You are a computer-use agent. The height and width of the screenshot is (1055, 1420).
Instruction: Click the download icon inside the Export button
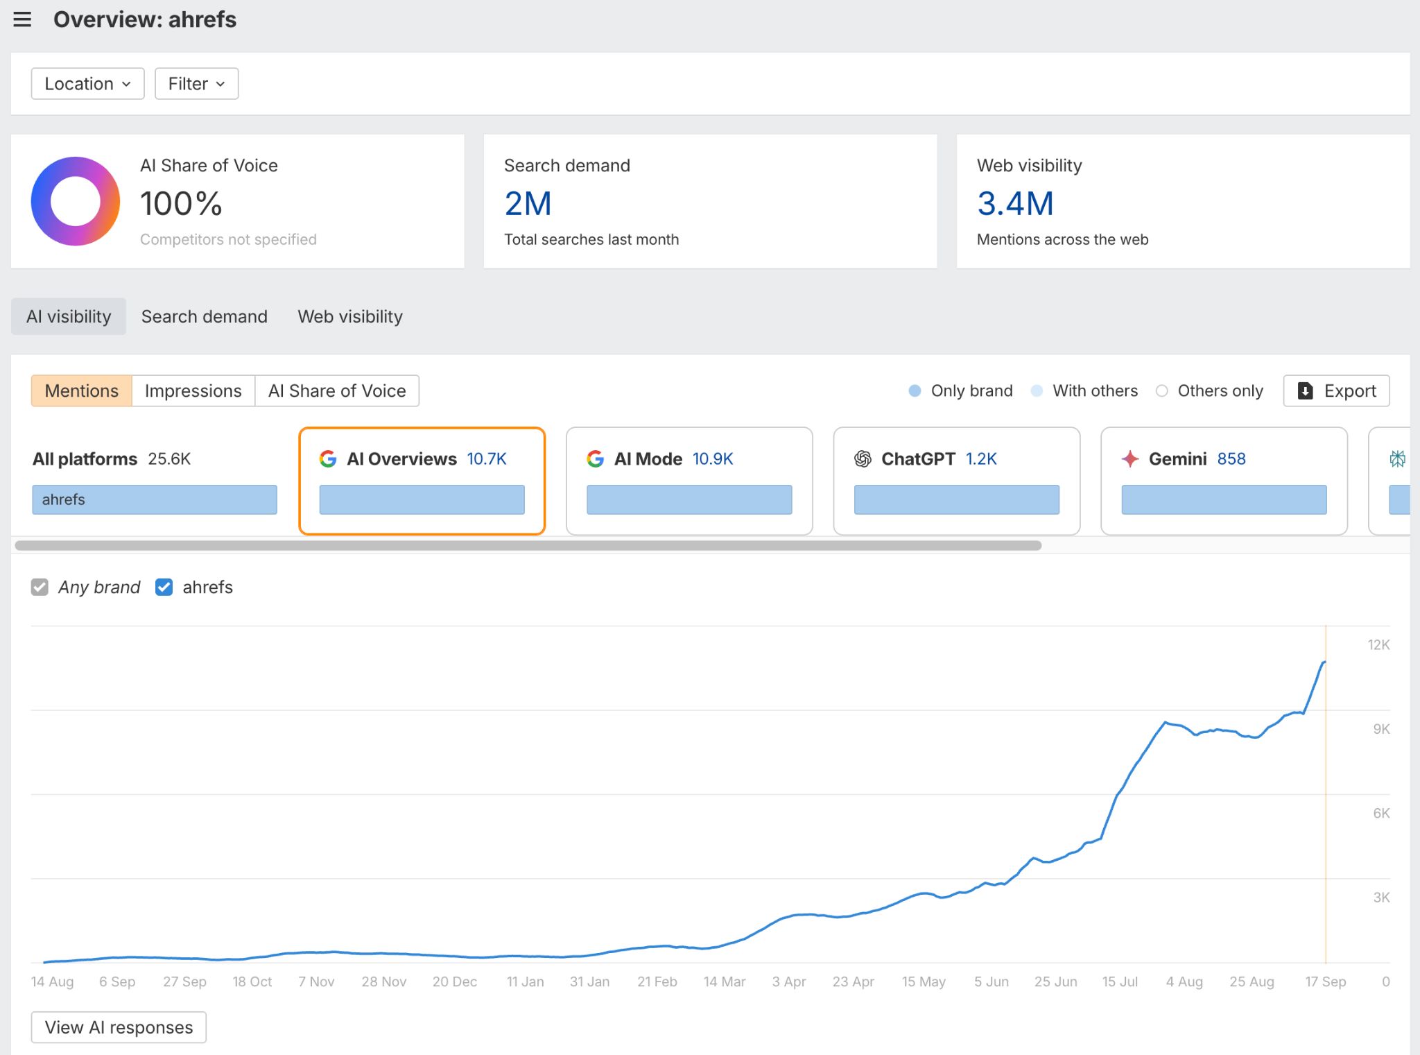click(1305, 391)
